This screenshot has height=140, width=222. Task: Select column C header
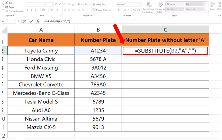[x=165, y=30]
